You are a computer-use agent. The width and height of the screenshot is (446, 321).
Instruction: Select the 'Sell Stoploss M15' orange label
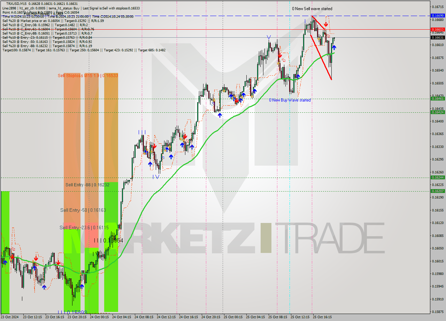[88, 75]
